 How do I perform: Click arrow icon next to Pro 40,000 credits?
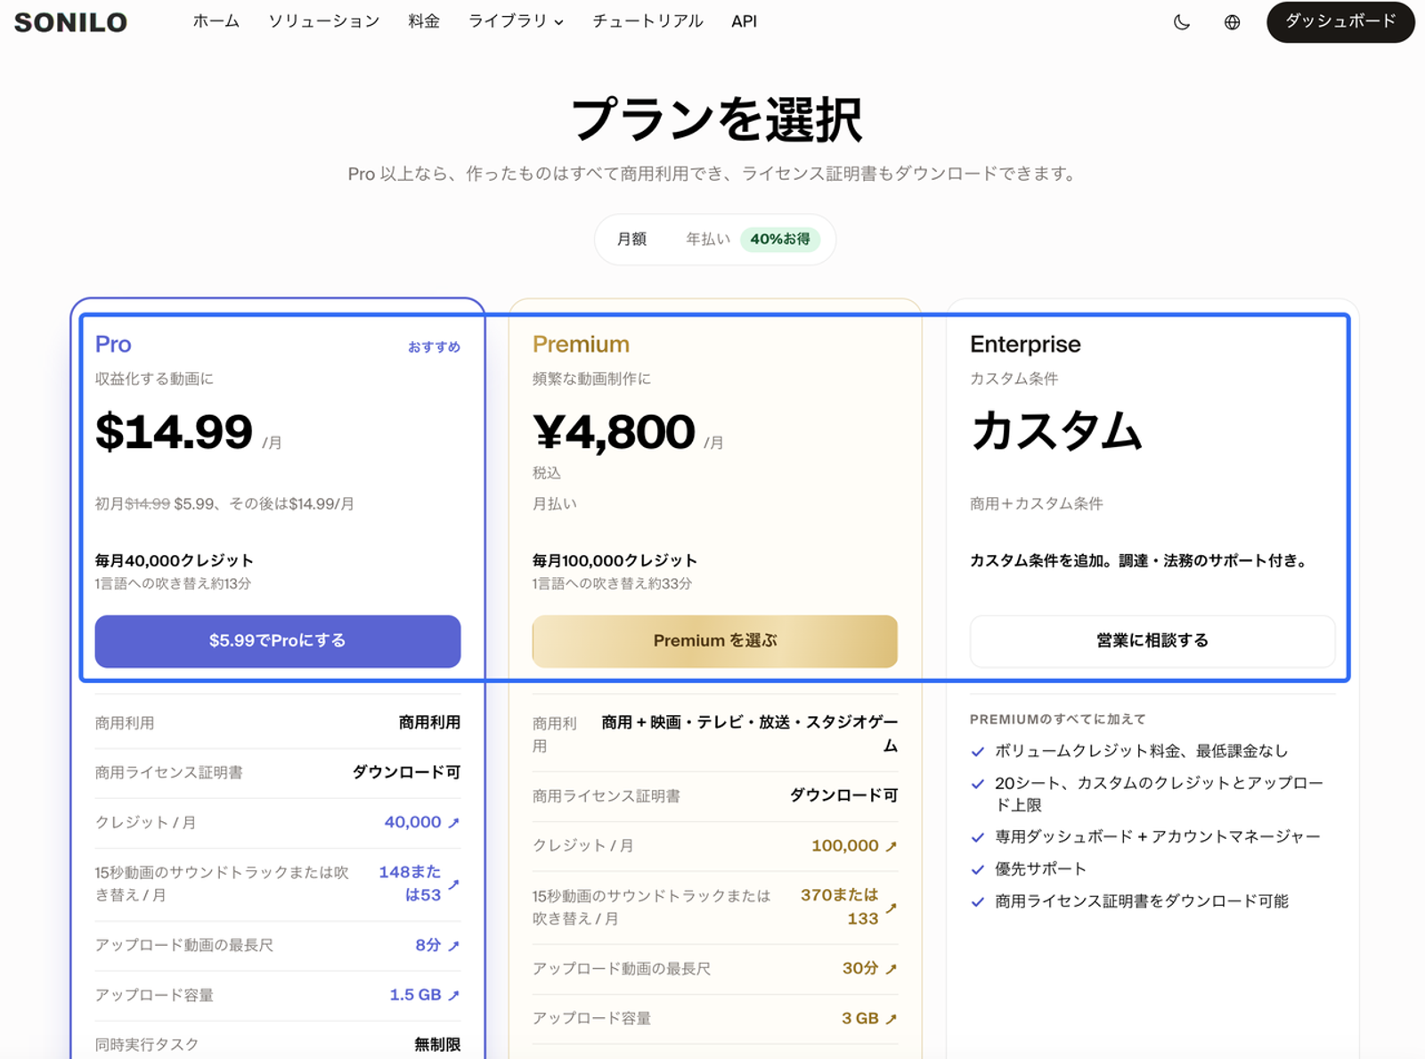pyautogui.click(x=453, y=823)
